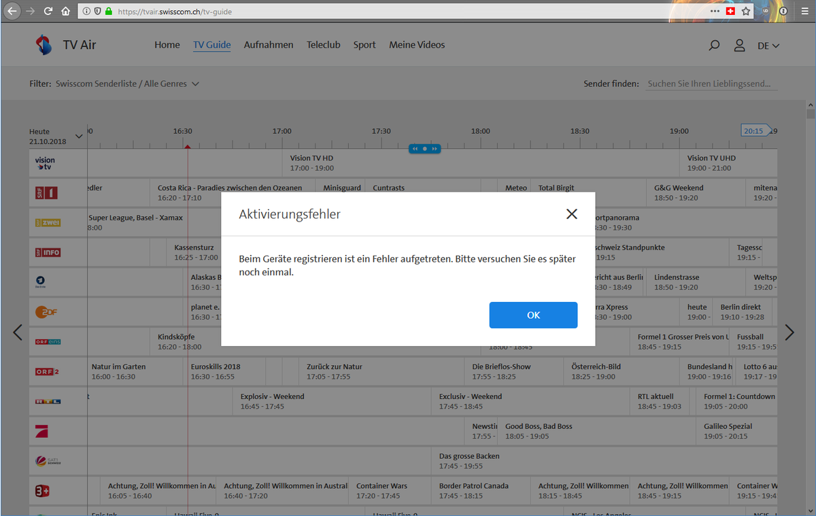Select the Sat.1 channel logo

48,461
